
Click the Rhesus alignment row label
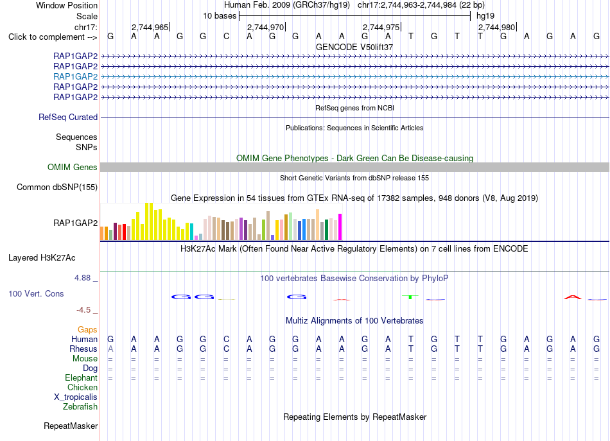83,349
